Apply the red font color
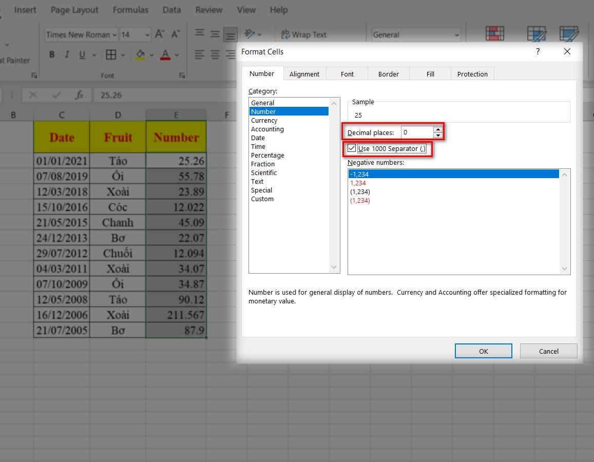594x462 pixels. (x=165, y=54)
